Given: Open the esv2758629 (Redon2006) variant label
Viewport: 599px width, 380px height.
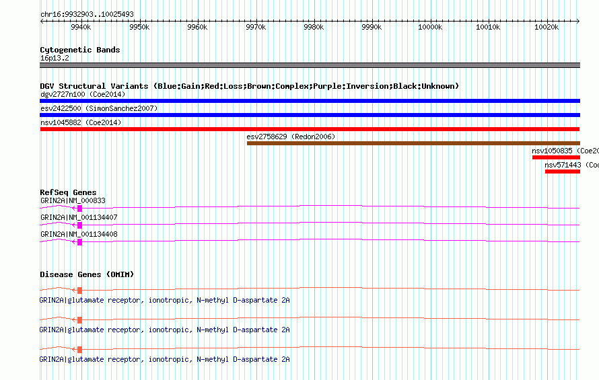Looking at the screenshot, I should click(291, 137).
